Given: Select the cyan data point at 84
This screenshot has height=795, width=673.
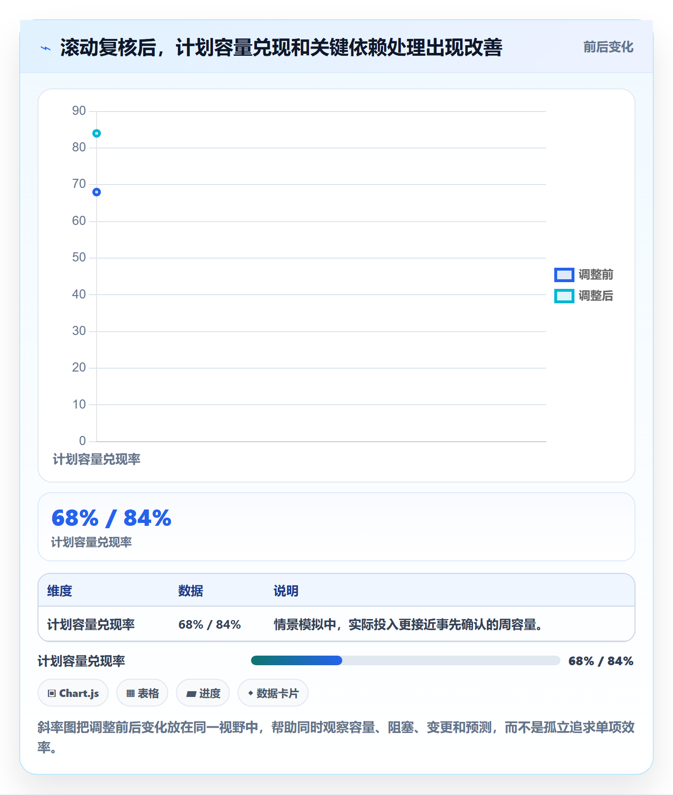Looking at the screenshot, I should [97, 133].
